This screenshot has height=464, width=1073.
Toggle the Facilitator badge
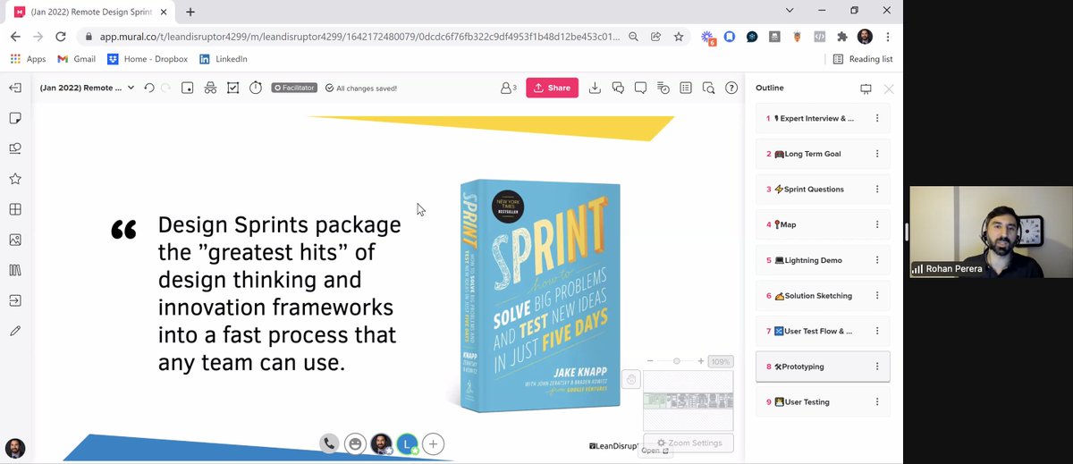coord(294,88)
